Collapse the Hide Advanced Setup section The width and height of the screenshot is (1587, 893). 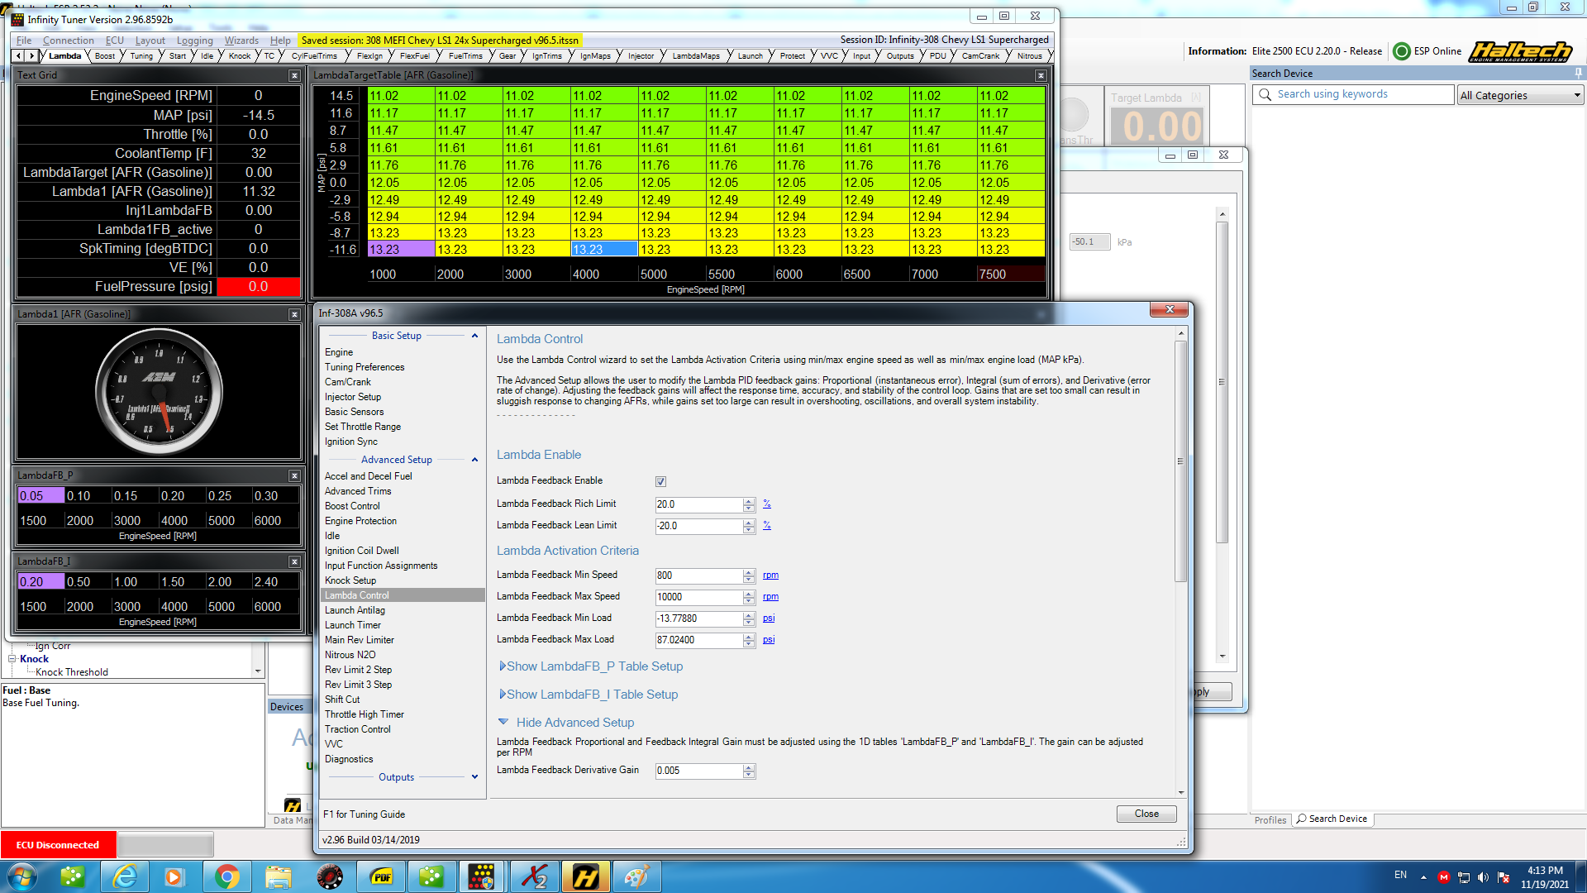(x=567, y=723)
